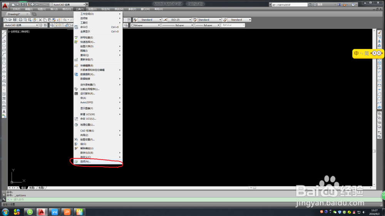Select the Line tool in Draw toolbar
Screen dimensions: 385x216
[4, 32]
